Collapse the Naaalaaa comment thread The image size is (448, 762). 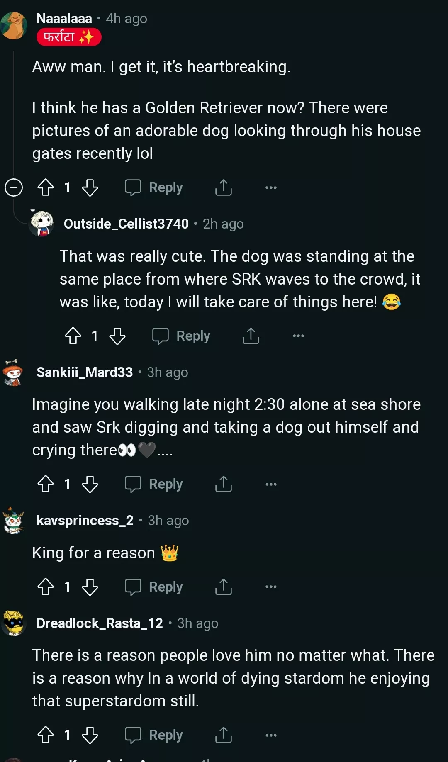(x=14, y=187)
